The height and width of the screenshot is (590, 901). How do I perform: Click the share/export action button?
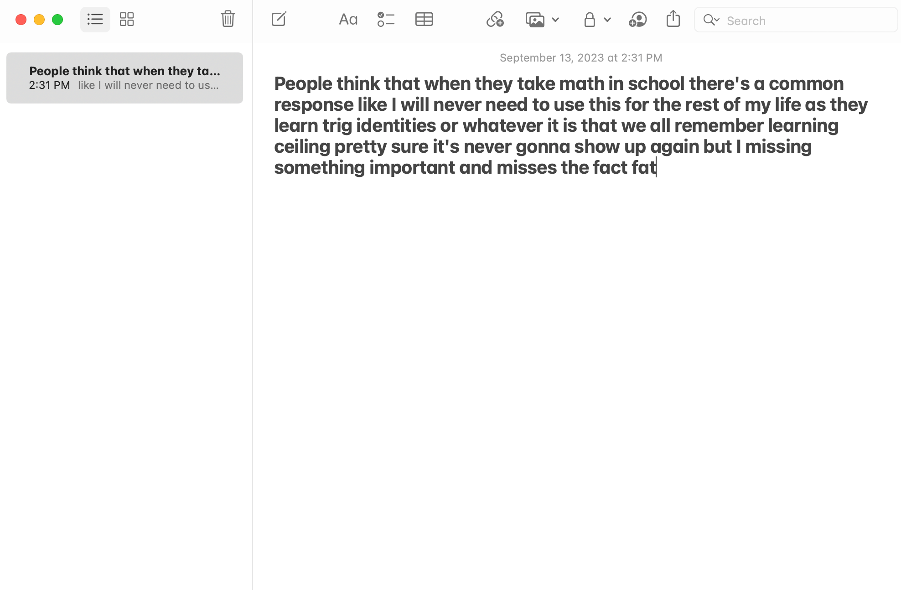click(x=673, y=19)
